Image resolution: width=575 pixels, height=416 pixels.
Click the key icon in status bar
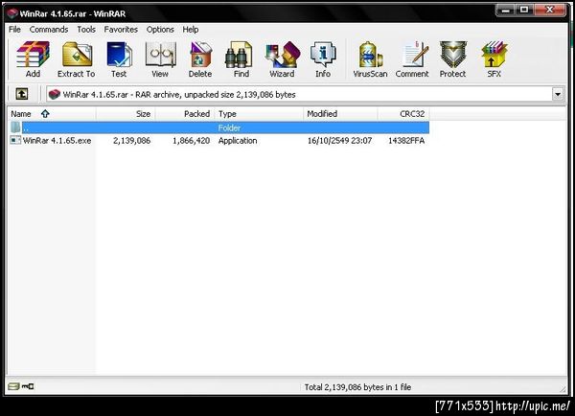28,386
